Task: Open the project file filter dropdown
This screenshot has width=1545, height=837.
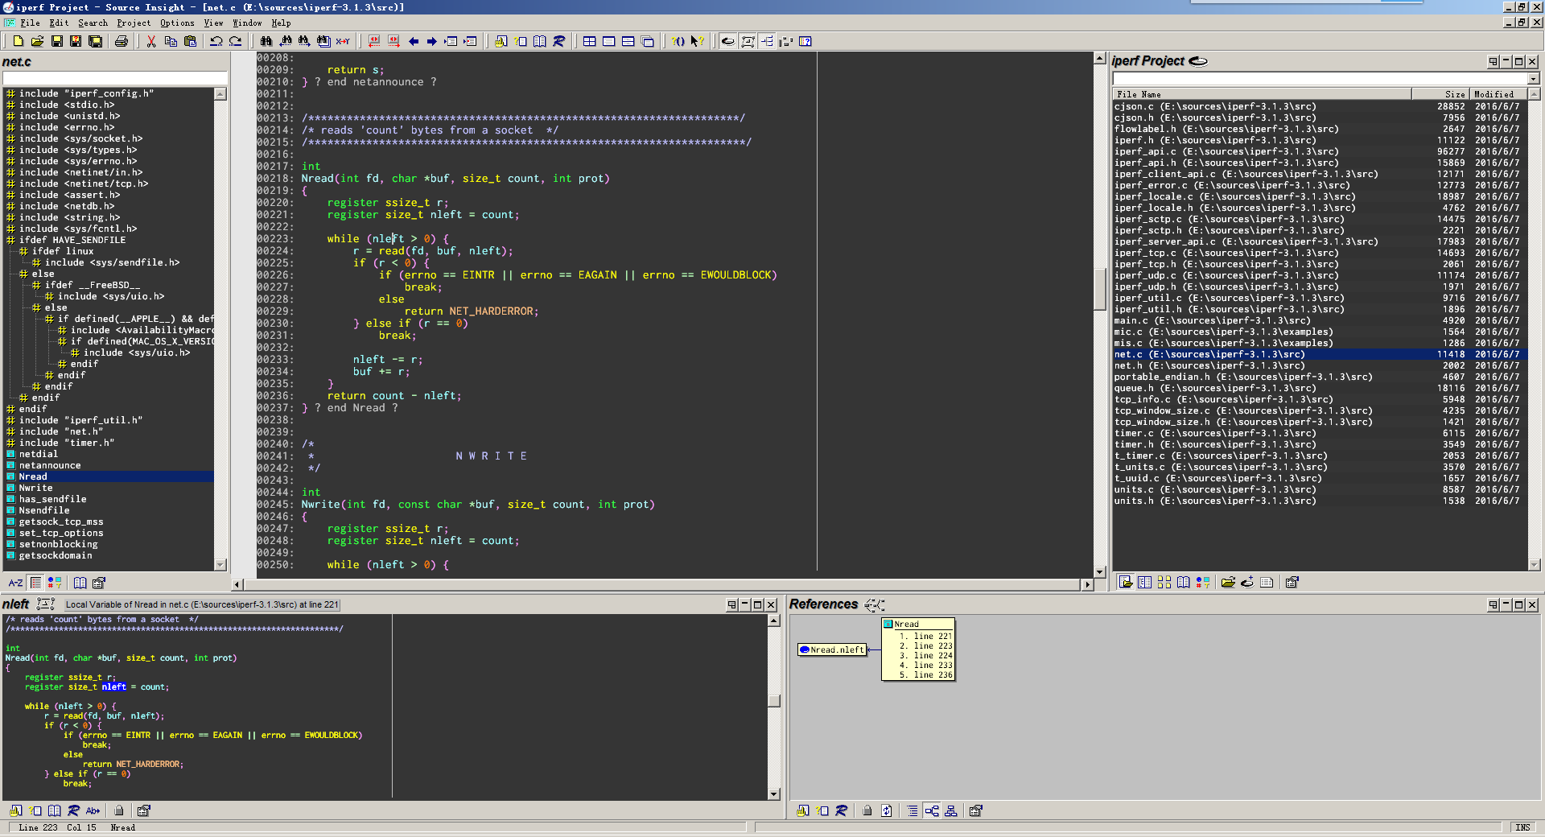Action: click(x=1533, y=79)
